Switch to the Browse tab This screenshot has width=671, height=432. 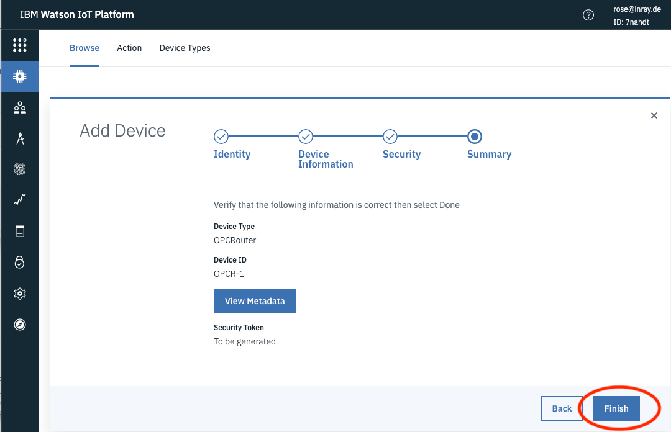tap(84, 48)
